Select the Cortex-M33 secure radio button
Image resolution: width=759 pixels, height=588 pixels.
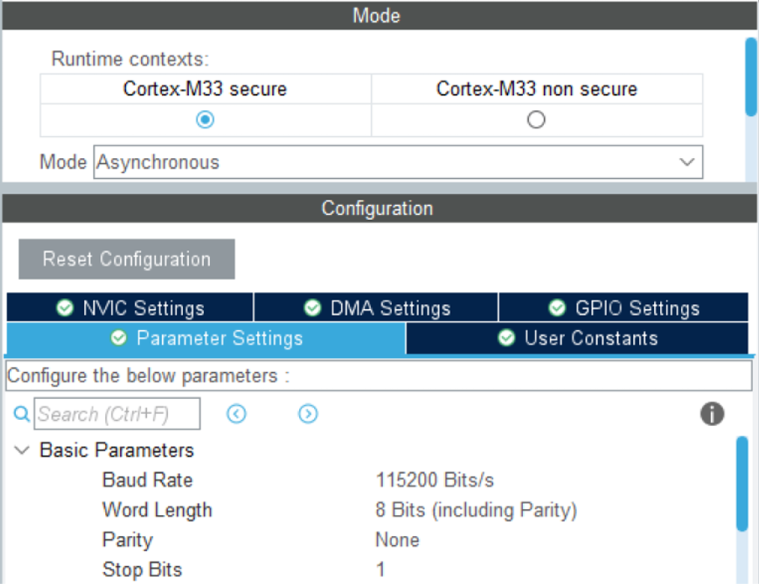(x=205, y=119)
